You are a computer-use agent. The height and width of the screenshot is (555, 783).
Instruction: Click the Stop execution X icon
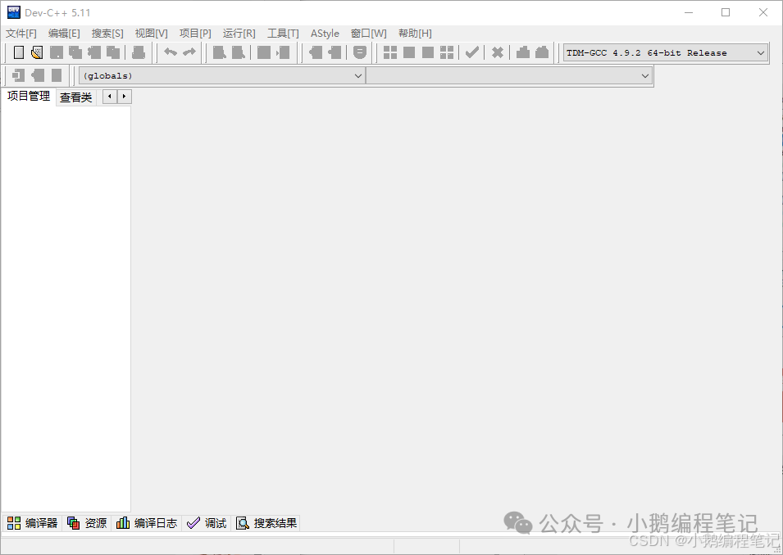click(x=498, y=52)
